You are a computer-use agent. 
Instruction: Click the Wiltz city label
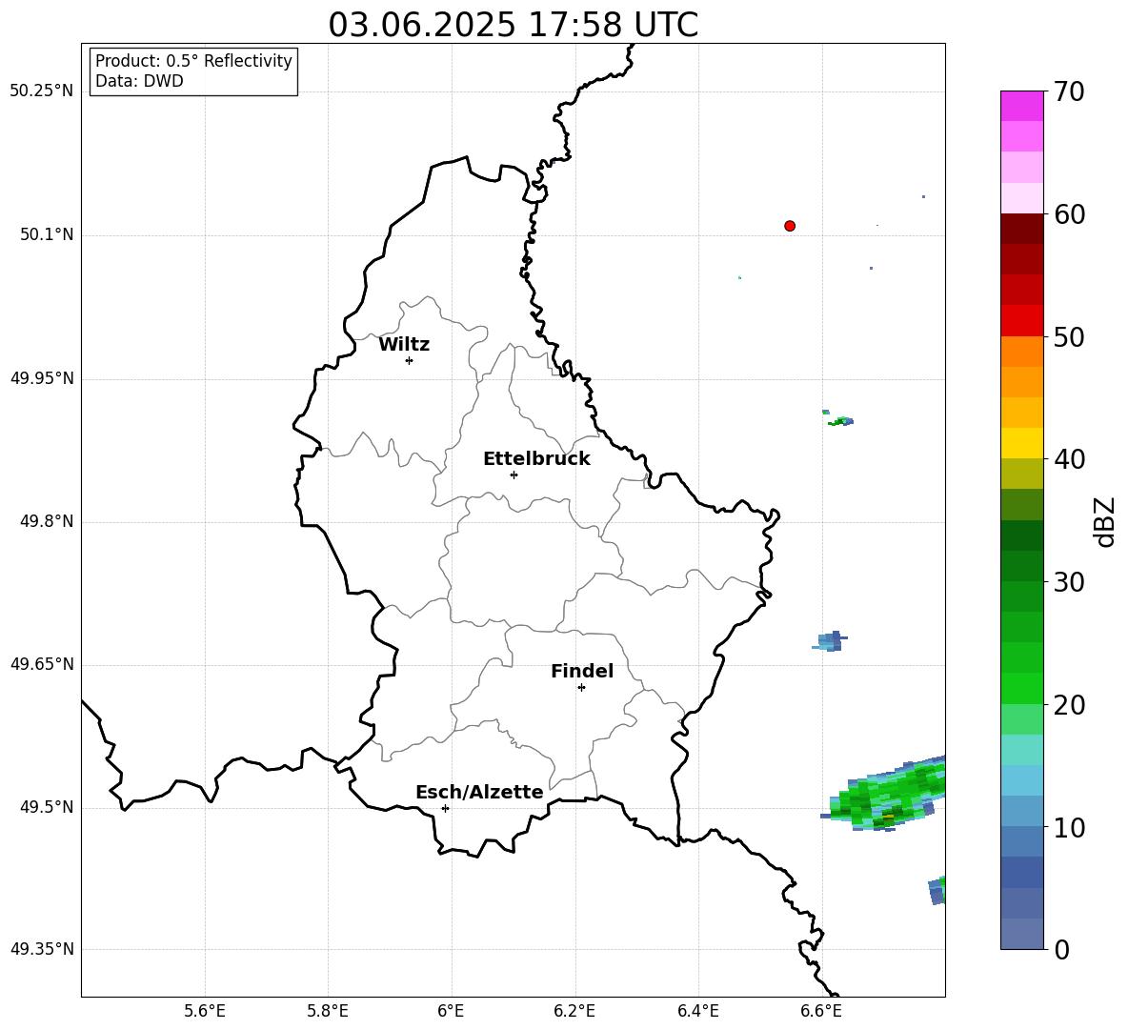(x=404, y=345)
